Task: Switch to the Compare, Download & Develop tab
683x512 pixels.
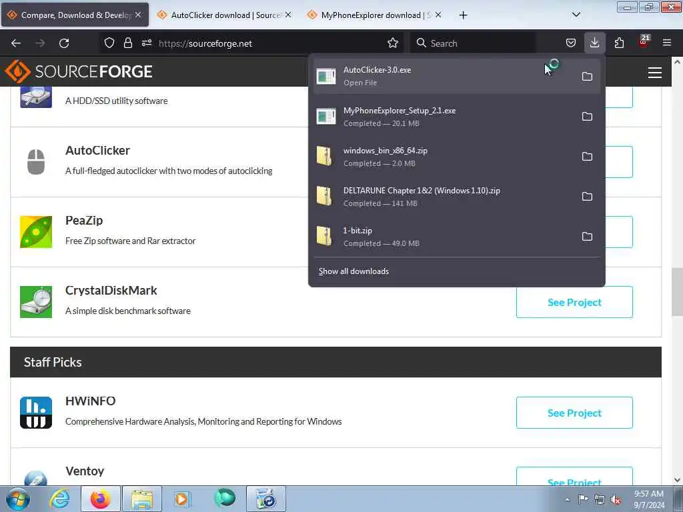Action: click(x=75, y=15)
